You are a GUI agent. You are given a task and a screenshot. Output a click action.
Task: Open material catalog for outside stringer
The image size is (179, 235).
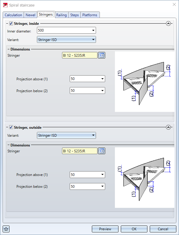102,151
